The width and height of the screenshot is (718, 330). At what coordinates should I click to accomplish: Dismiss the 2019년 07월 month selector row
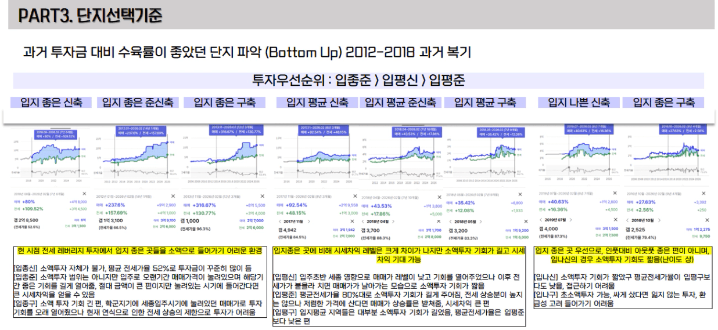[615, 220]
